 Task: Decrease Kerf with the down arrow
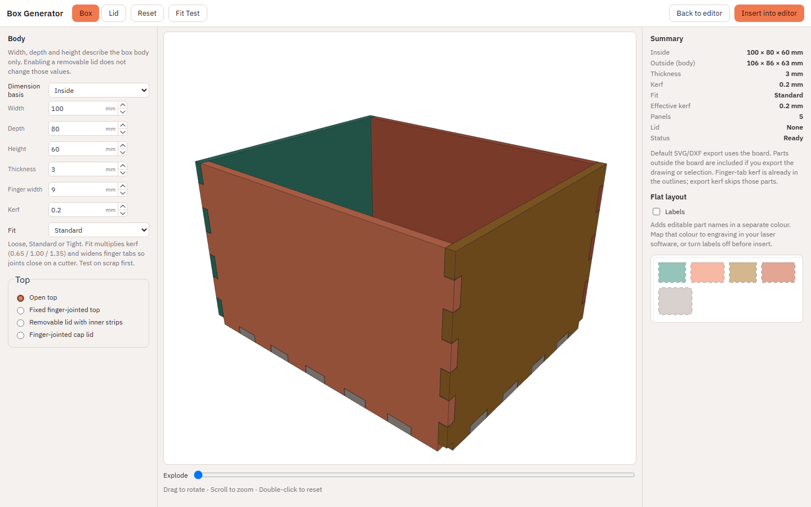(x=123, y=213)
